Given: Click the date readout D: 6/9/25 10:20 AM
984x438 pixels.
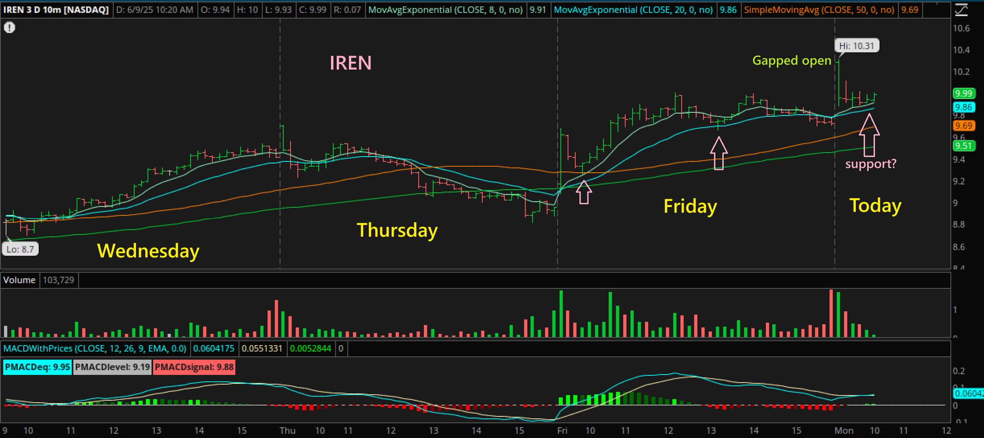Looking at the screenshot, I should pos(154,10).
